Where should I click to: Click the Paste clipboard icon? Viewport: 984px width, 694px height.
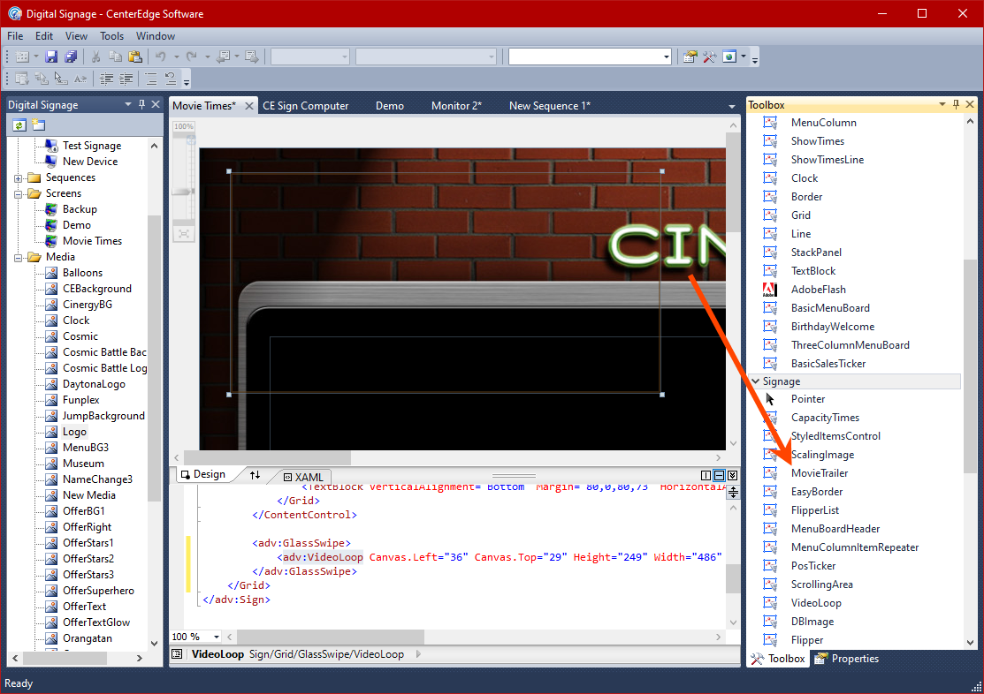(134, 57)
